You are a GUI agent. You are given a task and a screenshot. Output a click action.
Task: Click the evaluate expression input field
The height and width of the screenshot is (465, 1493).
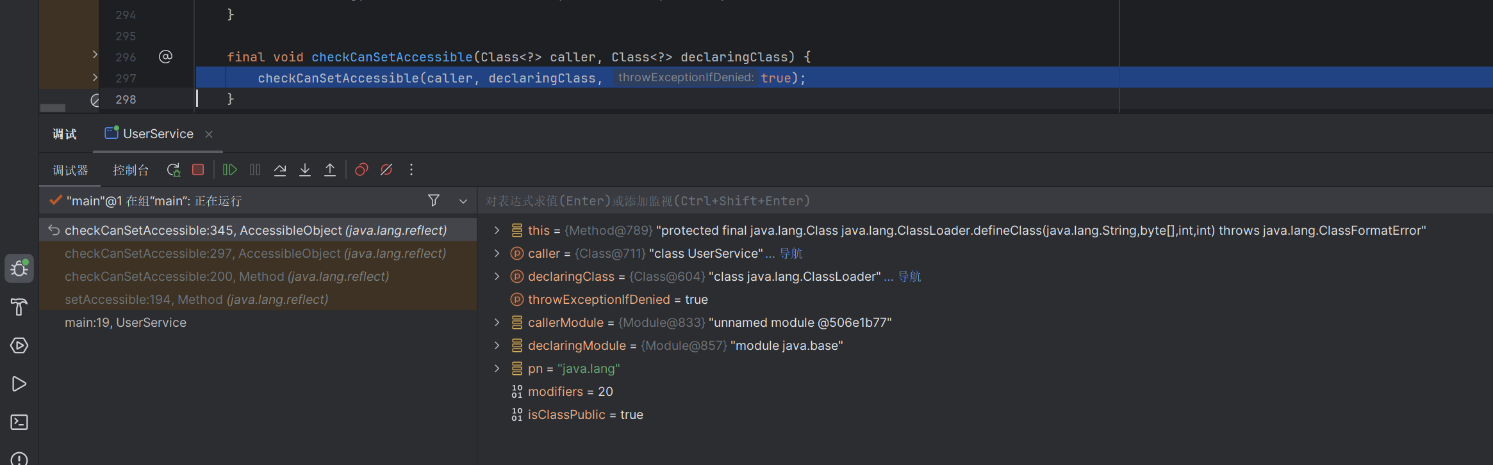[x=985, y=201]
